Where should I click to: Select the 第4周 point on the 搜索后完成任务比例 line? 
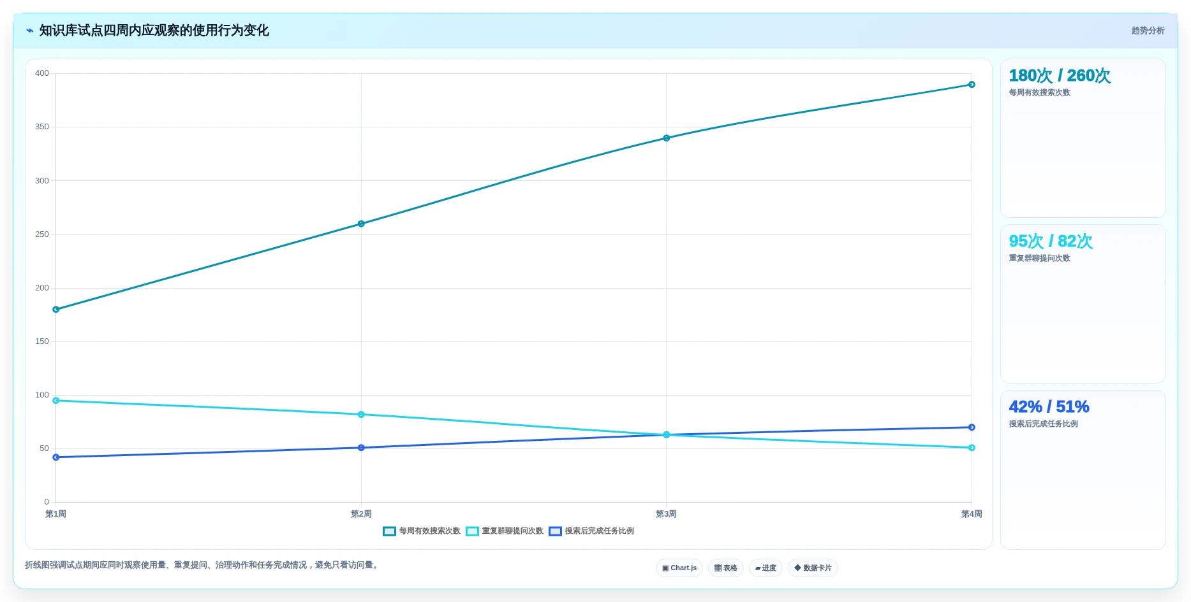pos(972,427)
